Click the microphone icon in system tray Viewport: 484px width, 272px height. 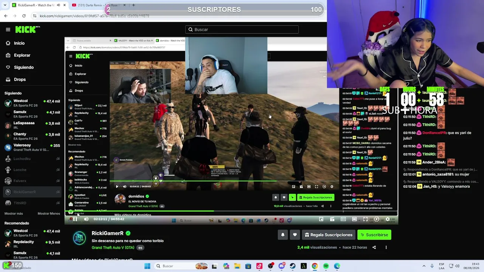click(432, 266)
